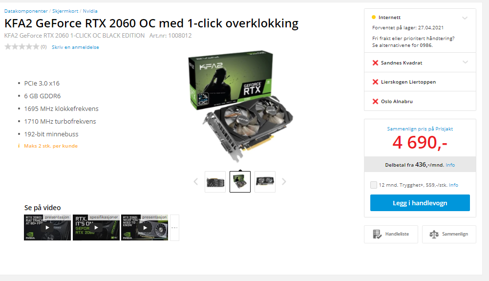The height and width of the screenshot is (281, 489).
Task: Open the Skriv en anmeldelse link
Action: tap(75, 47)
